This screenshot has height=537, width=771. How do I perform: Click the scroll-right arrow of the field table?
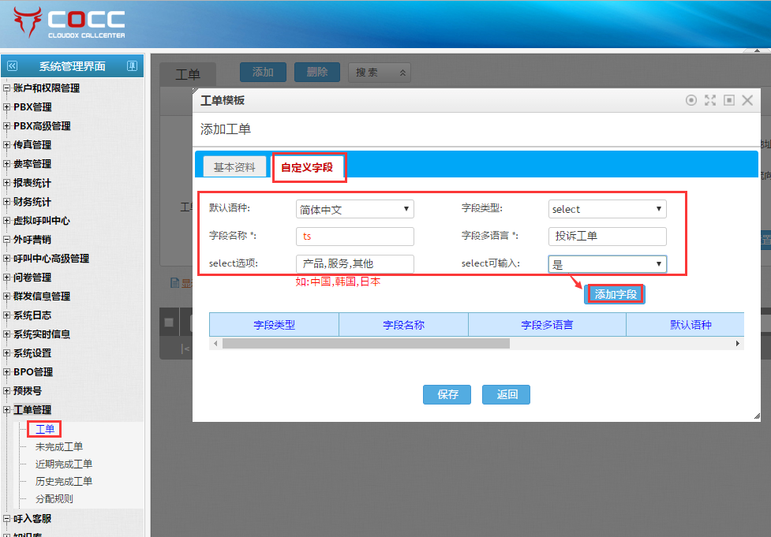[x=738, y=344]
